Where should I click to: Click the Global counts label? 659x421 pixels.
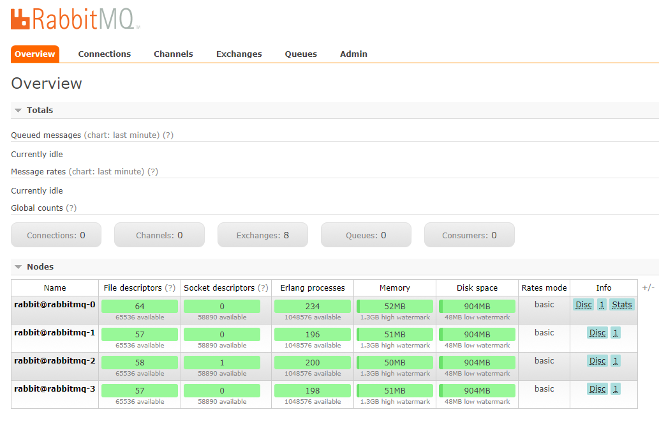[37, 208]
